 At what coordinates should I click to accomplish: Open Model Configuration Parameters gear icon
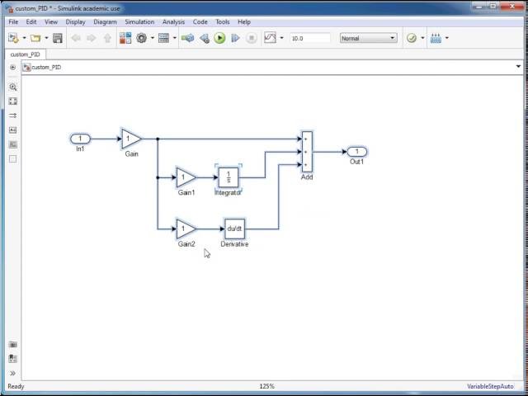tap(141, 38)
